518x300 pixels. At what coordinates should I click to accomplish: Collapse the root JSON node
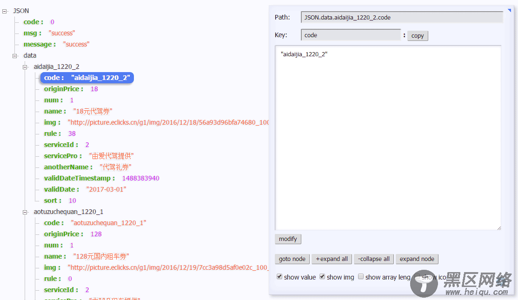[x=5, y=11]
